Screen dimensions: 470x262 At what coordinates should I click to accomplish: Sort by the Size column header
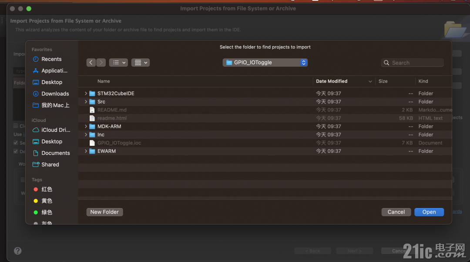[383, 81]
